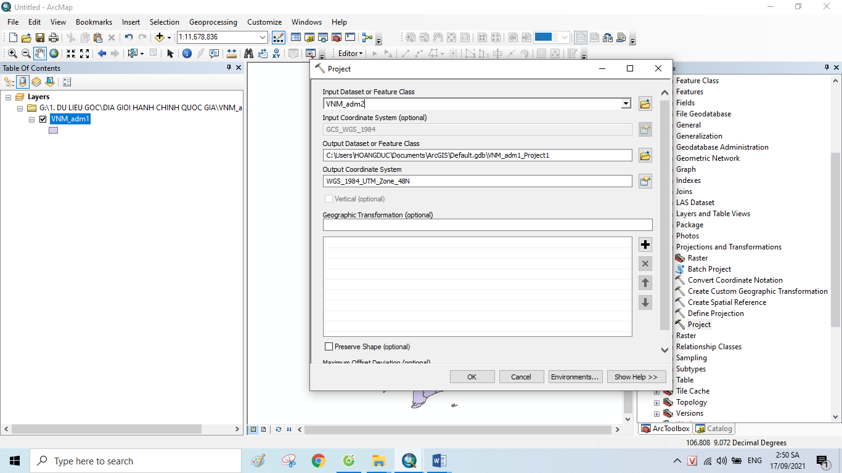Select the Zoom Out magnifier tool
The width and height of the screenshot is (842, 473).
(26, 54)
